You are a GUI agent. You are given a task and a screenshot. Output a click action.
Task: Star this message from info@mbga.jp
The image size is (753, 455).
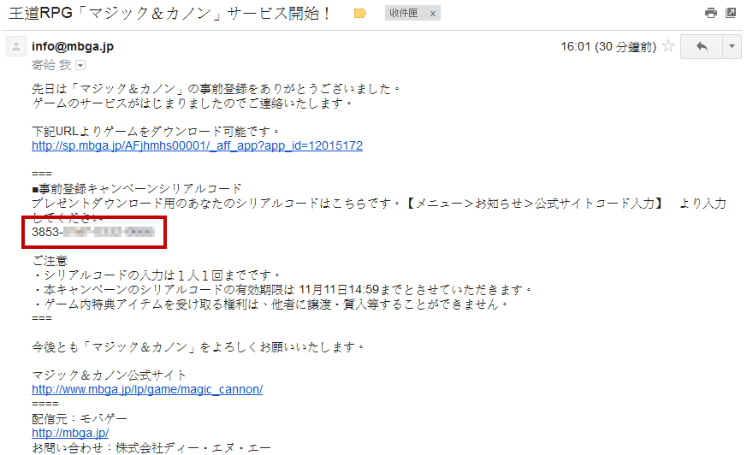tap(668, 46)
